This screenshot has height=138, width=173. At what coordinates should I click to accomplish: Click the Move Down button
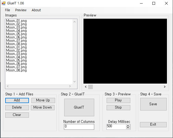coord(43,107)
